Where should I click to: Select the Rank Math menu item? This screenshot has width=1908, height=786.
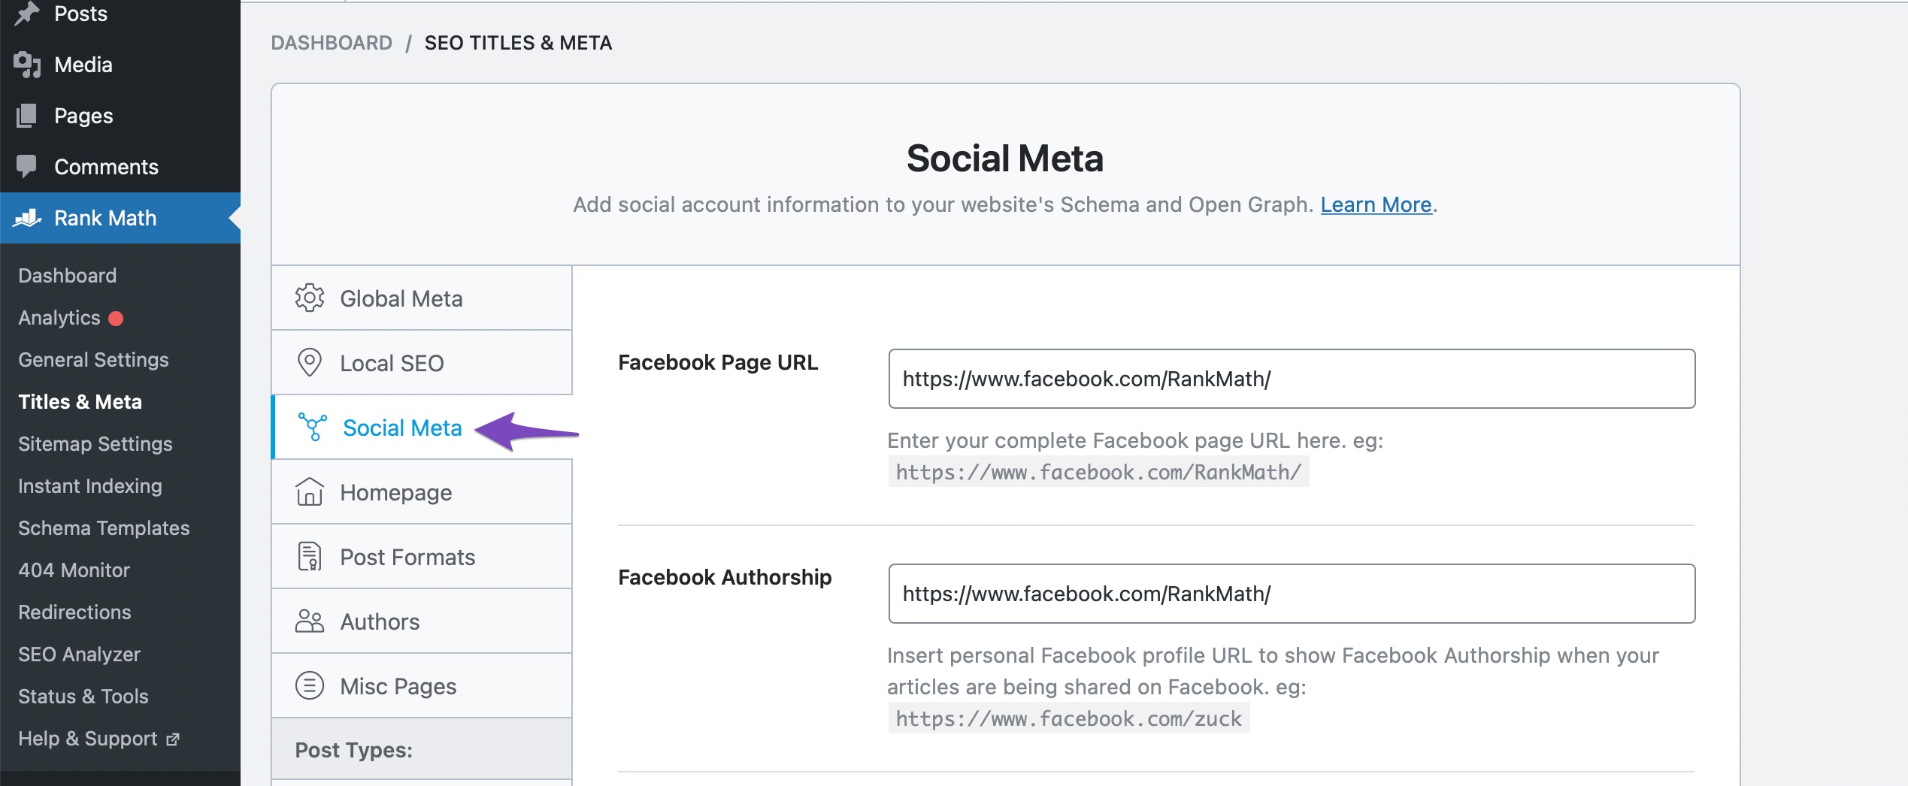(x=120, y=218)
